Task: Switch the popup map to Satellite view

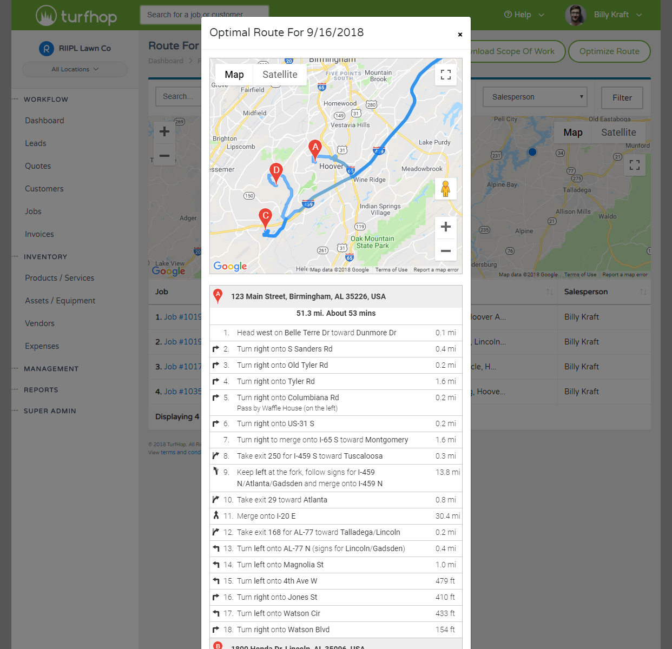Action: coord(279,75)
